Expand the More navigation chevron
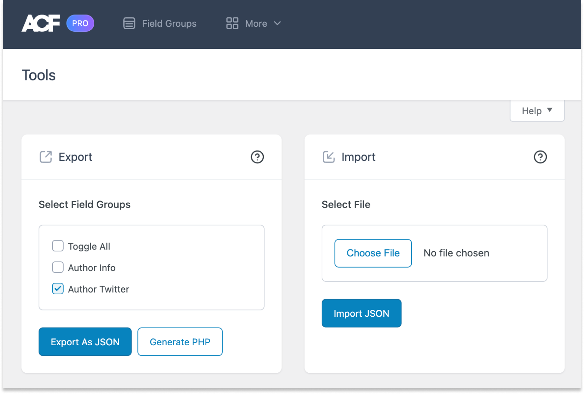Screen dimensions: 584x394 coord(277,23)
